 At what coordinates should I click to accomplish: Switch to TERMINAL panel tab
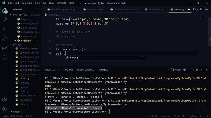[103, 70]
